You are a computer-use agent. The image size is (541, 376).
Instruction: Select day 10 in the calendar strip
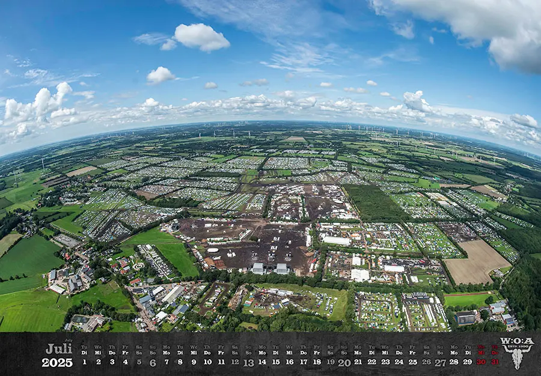point(207,362)
